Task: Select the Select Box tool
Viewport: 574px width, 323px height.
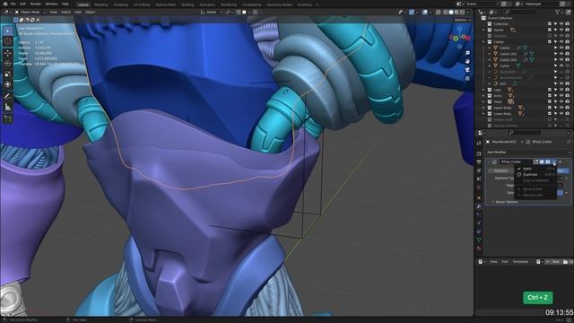Action: point(8,31)
